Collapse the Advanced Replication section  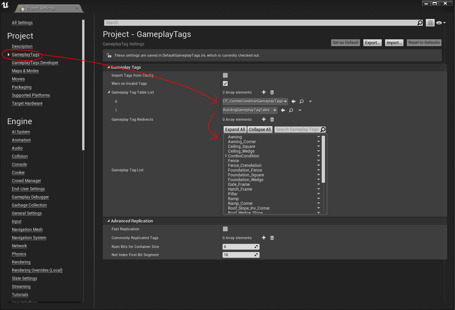click(x=109, y=221)
